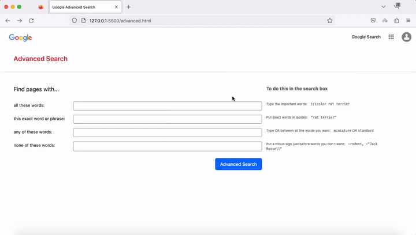Click the 'none of these words' input

point(168,146)
